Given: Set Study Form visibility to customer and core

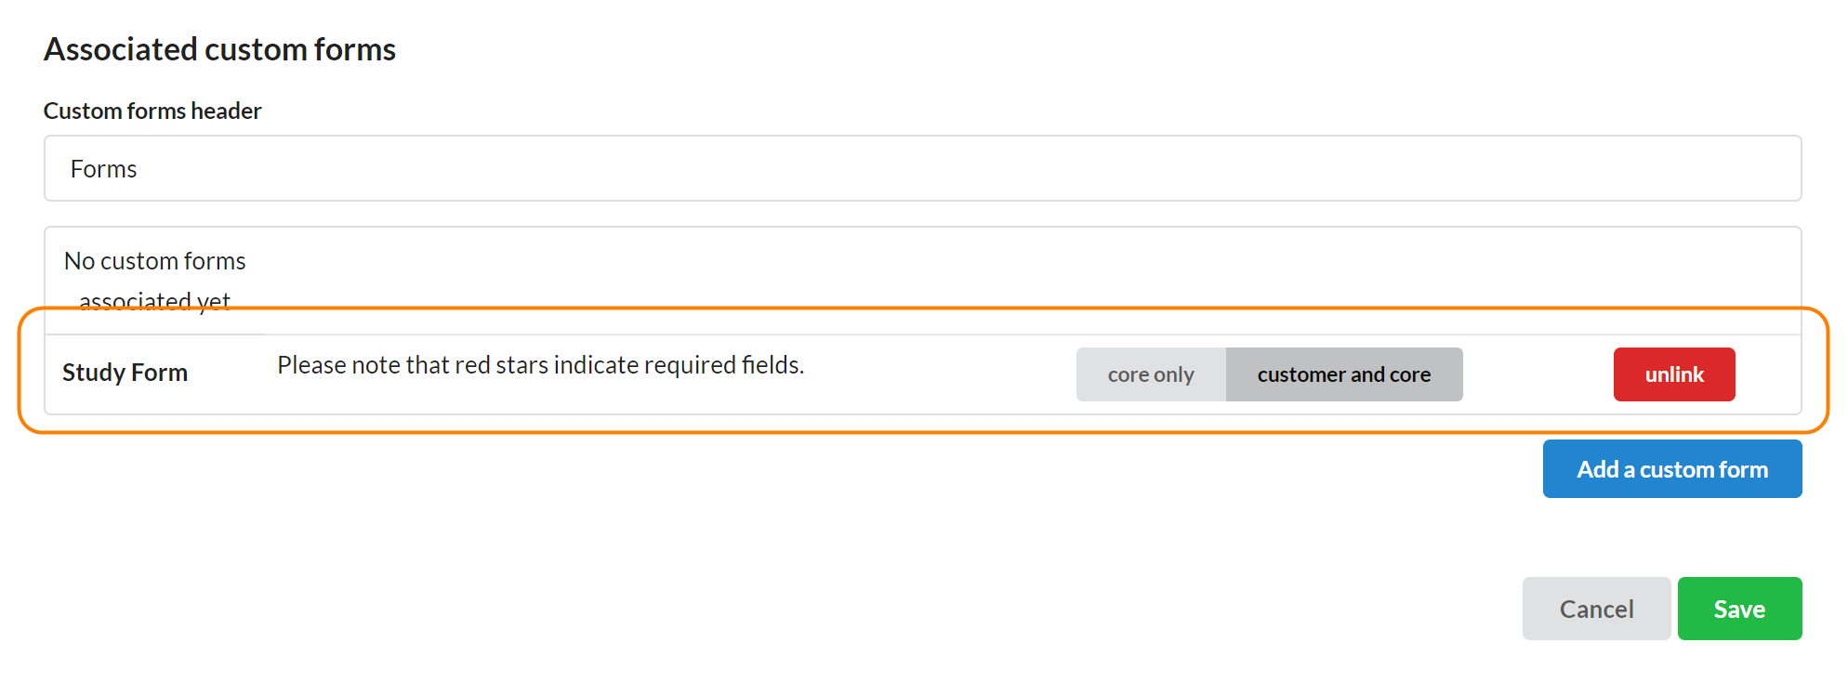Looking at the screenshot, I should click(1344, 374).
